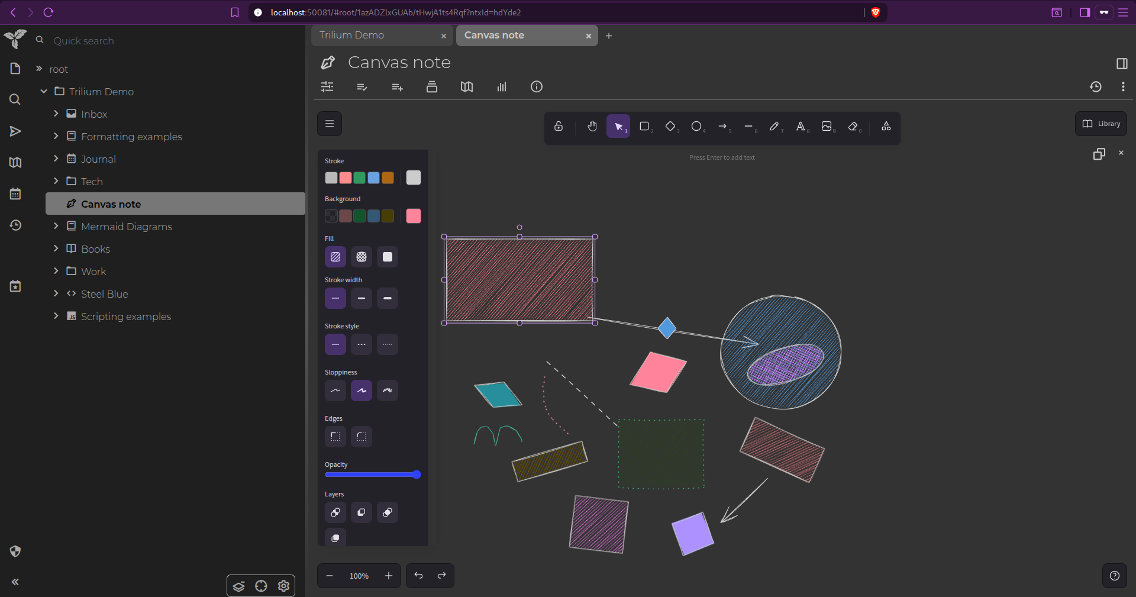This screenshot has width=1136, height=597.
Task: Set edges to sharp
Action: [x=335, y=437]
